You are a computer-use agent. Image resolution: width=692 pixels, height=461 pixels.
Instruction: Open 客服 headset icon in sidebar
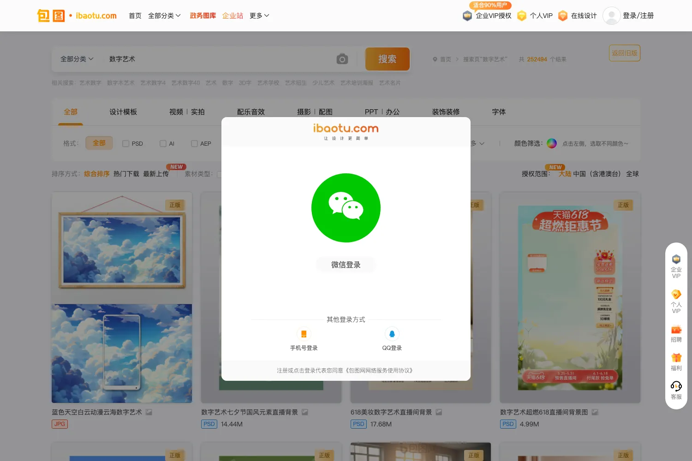point(676,390)
